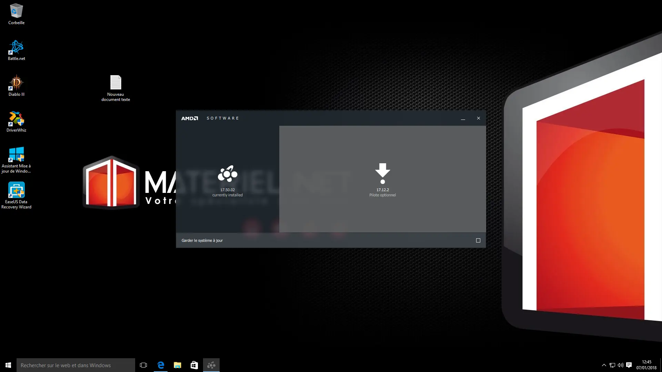Close the AMD Software window
This screenshot has height=372, width=662.
479,118
